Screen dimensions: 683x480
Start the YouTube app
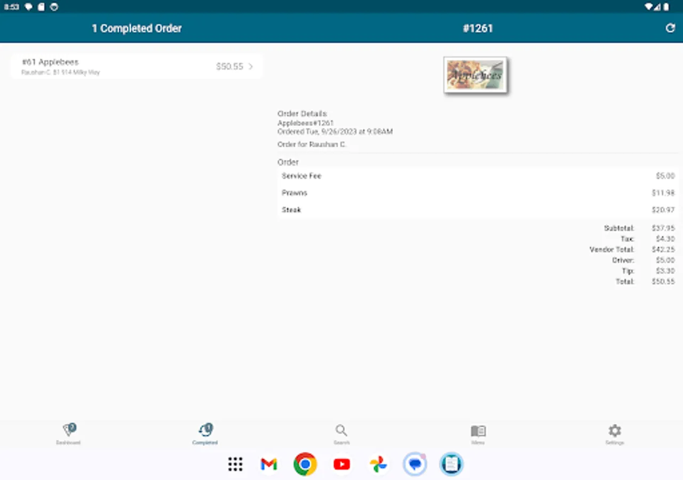tap(341, 464)
